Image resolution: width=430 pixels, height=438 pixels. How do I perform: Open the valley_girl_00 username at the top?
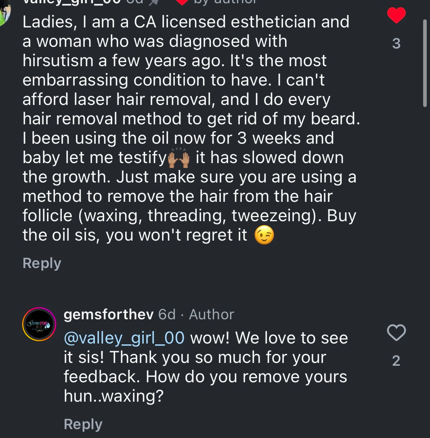point(72,2)
